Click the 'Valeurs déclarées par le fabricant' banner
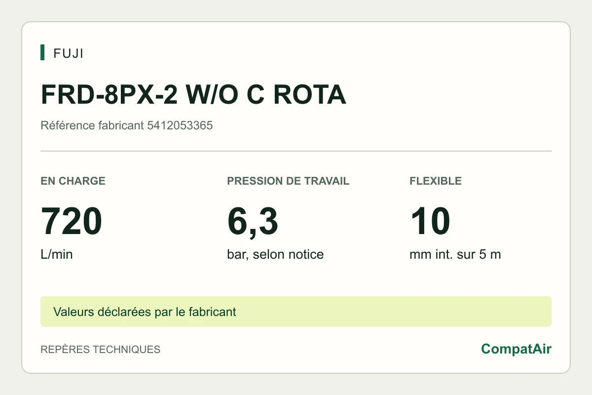The height and width of the screenshot is (395, 592). (x=296, y=312)
